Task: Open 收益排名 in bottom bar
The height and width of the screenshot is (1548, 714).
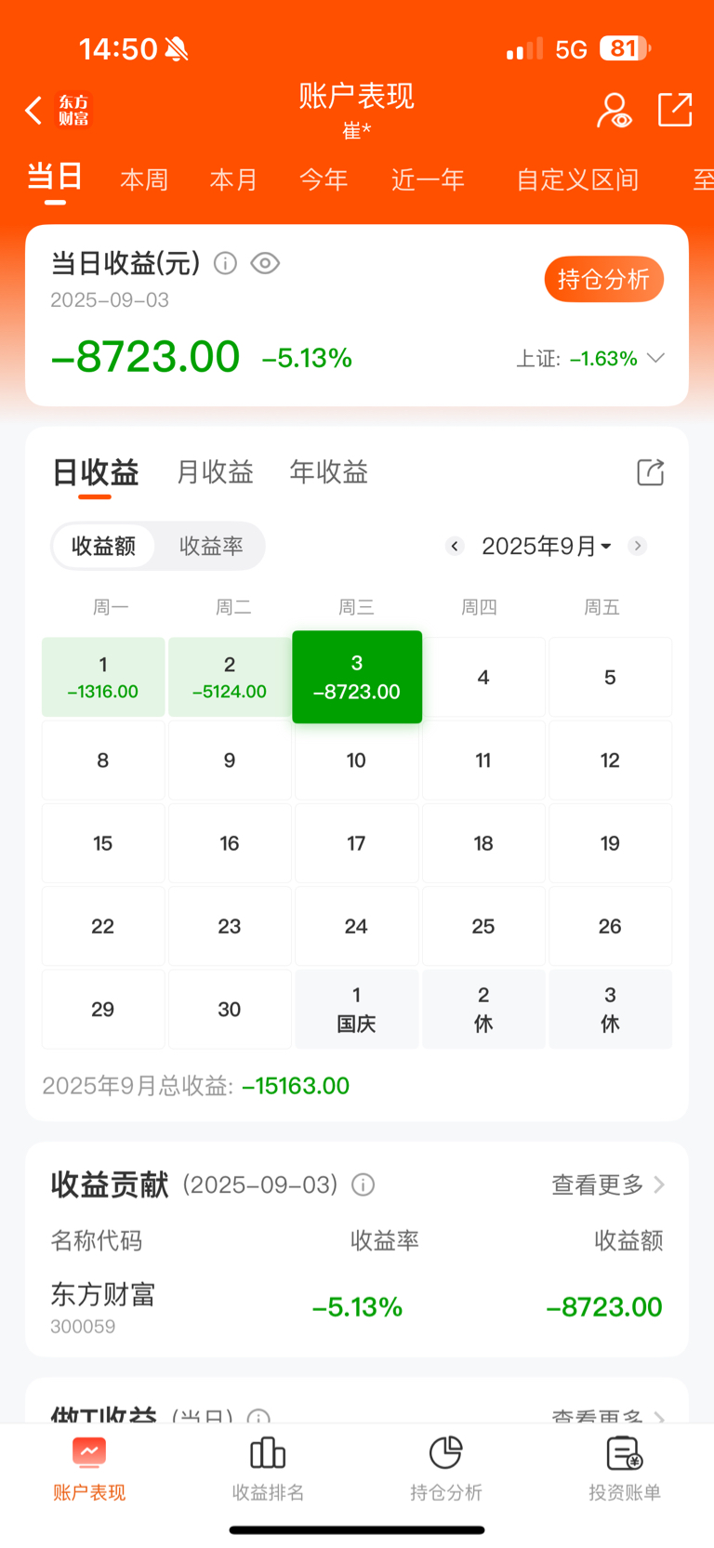Action: (x=268, y=1468)
